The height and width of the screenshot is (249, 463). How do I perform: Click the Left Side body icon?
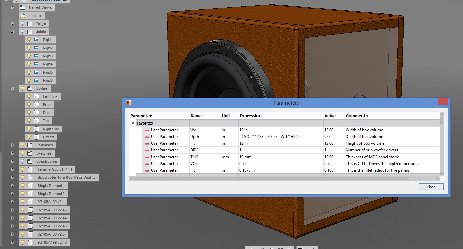36,96
